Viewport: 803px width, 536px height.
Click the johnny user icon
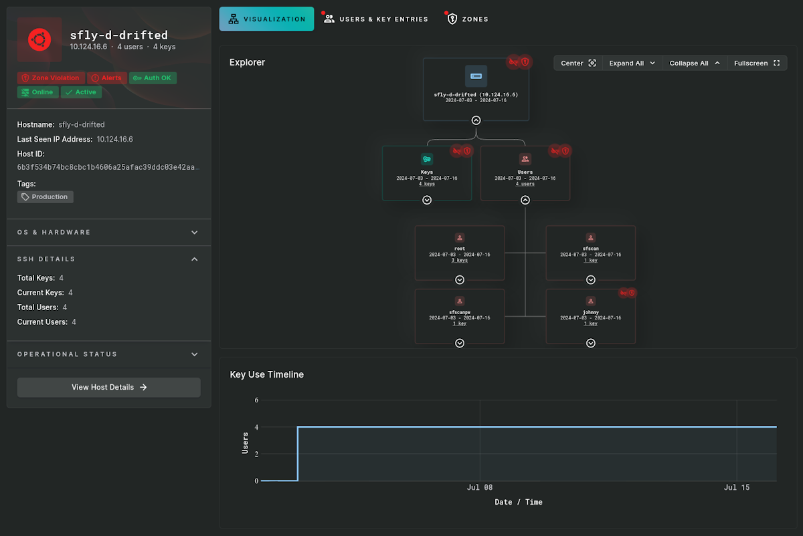coord(590,301)
